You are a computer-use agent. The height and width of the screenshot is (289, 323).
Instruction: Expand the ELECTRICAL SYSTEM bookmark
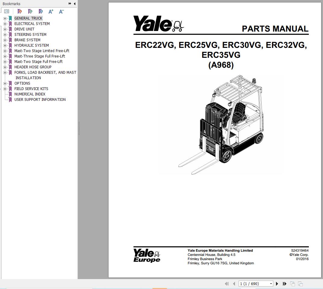(5, 23)
